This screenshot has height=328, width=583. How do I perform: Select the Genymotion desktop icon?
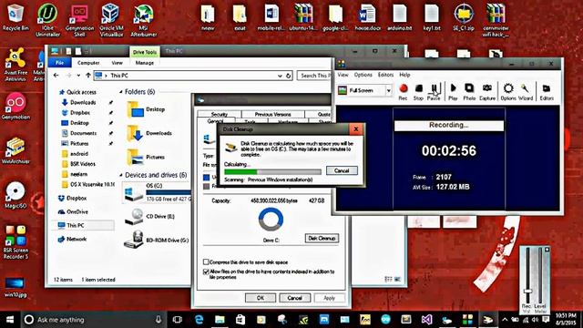[15, 106]
